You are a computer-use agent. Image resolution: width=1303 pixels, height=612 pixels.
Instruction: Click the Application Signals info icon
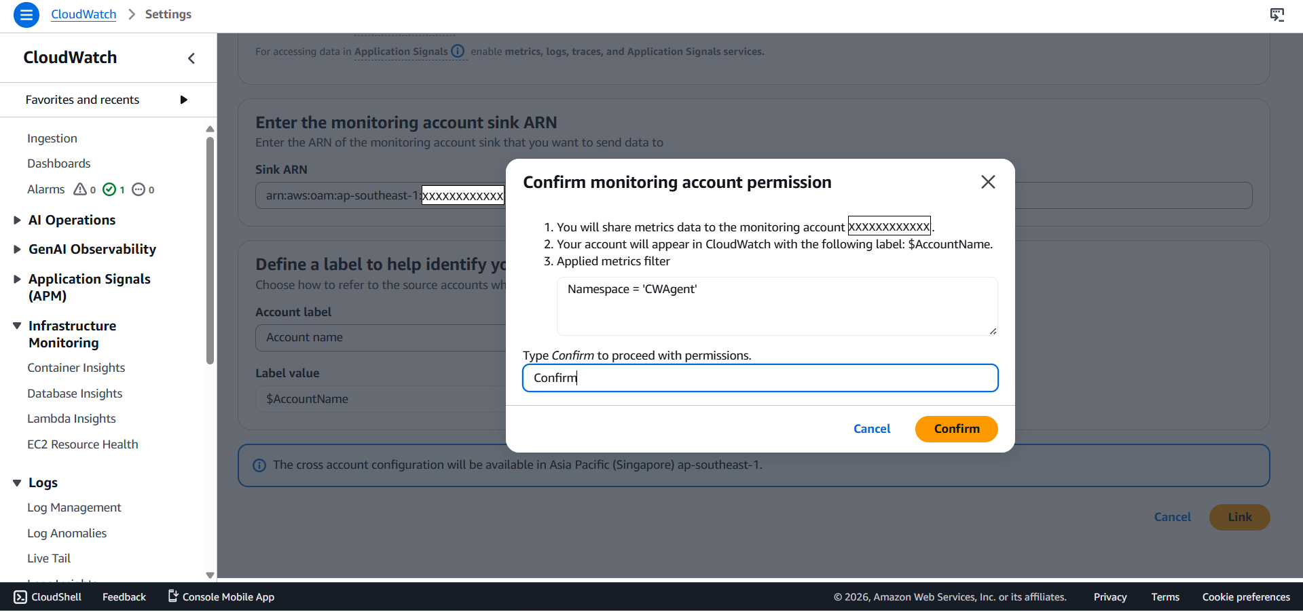pos(458,51)
